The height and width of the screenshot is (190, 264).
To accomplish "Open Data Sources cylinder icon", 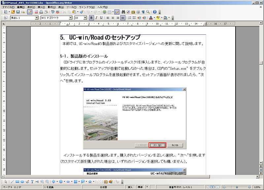I will pyautogui.click(x=138, y=12).
